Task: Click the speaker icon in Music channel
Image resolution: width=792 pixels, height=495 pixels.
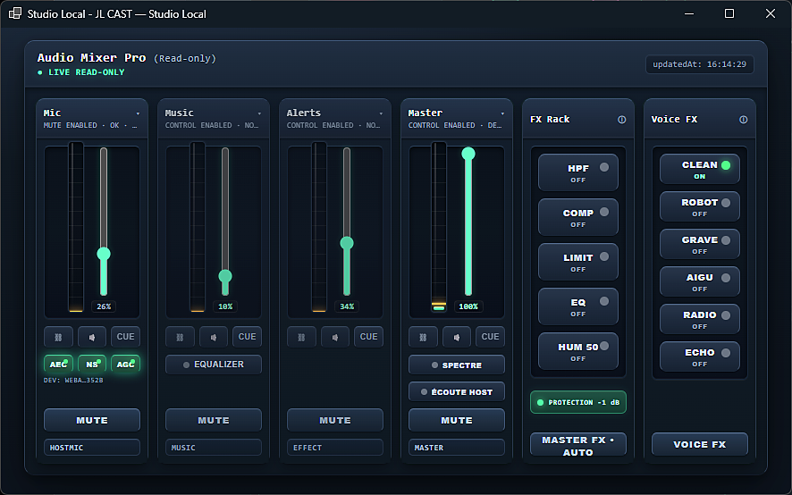Action: tap(214, 337)
